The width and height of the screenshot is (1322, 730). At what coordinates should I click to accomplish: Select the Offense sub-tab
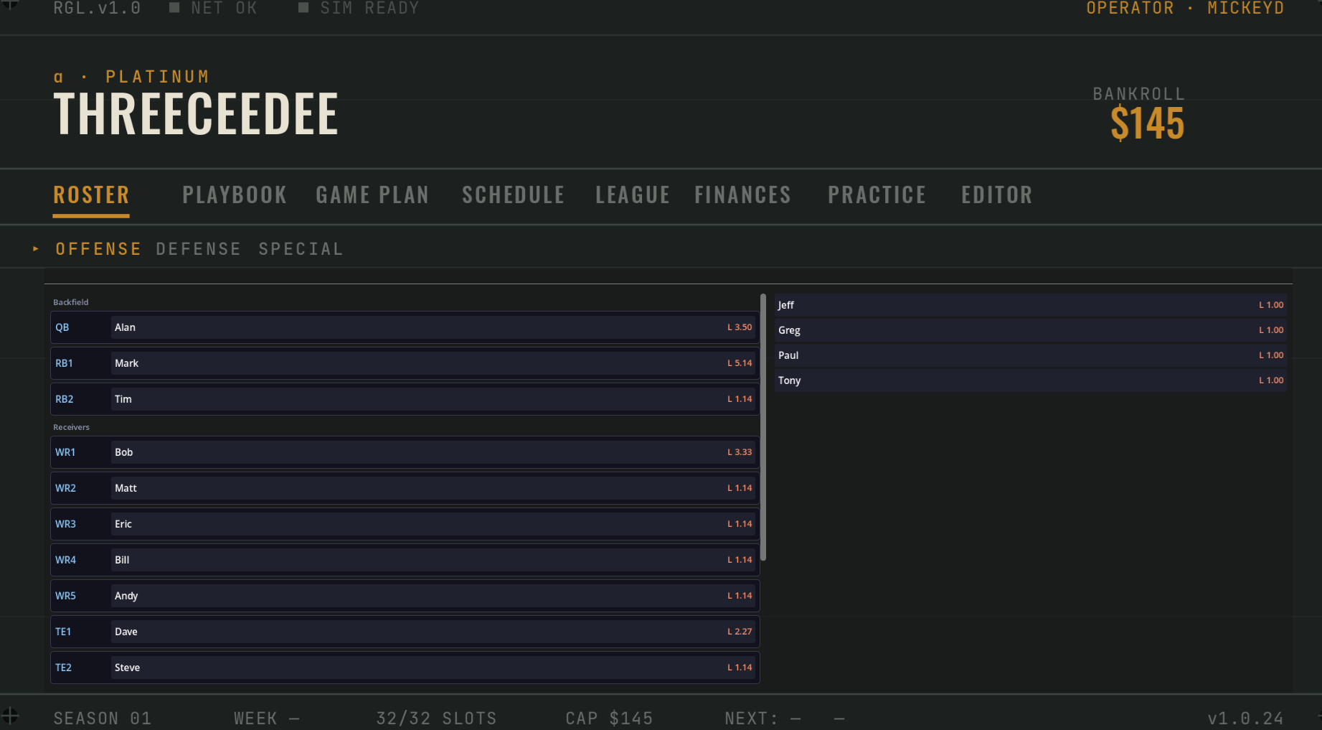tap(98, 249)
